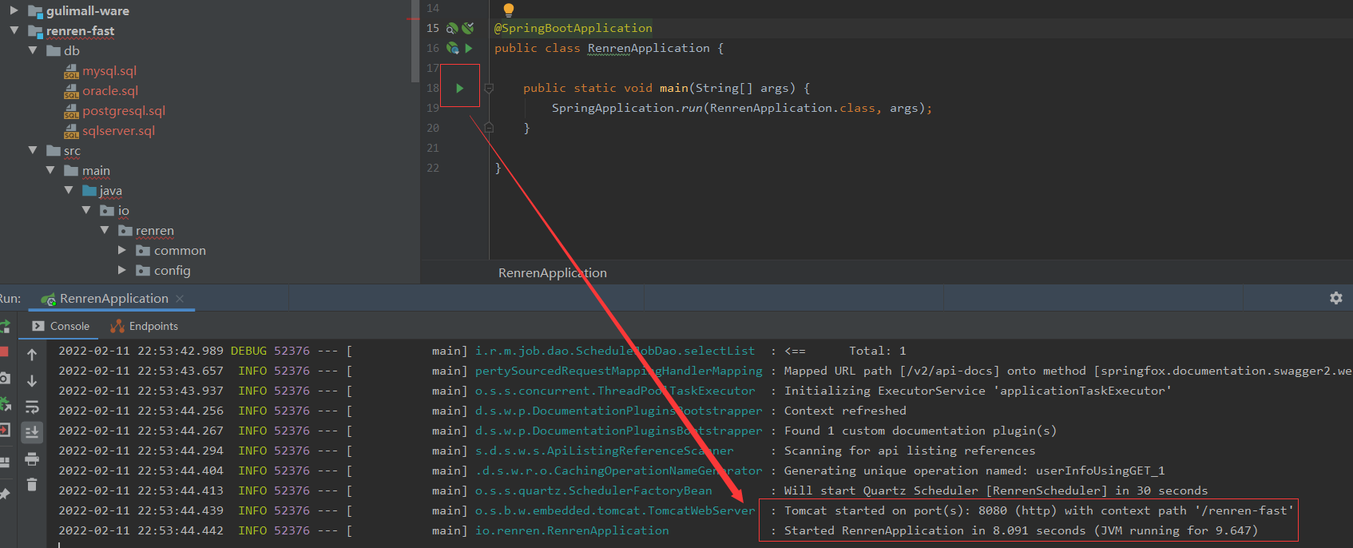Click Spring bean search gutter icon on line 15
The image size is (1353, 548).
tap(452, 28)
